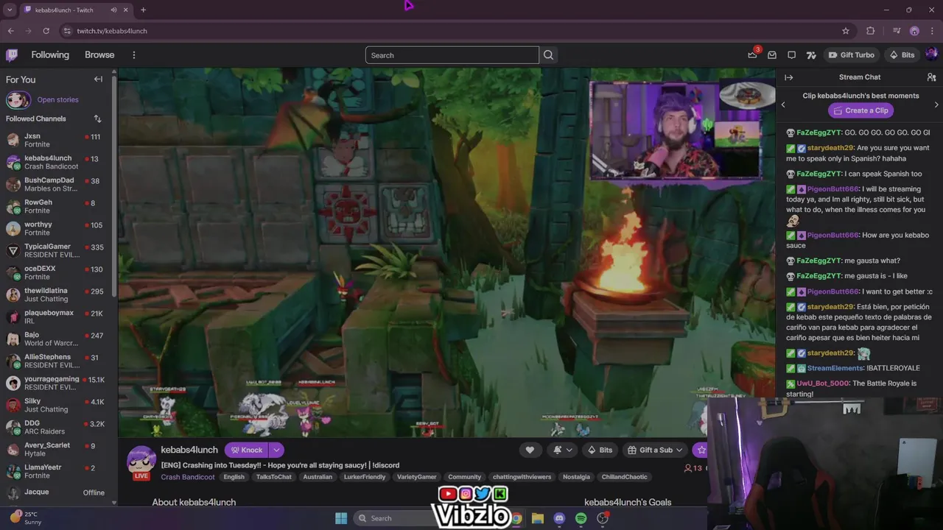The height and width of the screenshot is (530, 943).
Task: Open the yourragegaming followed channel
Action: pyautogui.click(x=55, y=383)
